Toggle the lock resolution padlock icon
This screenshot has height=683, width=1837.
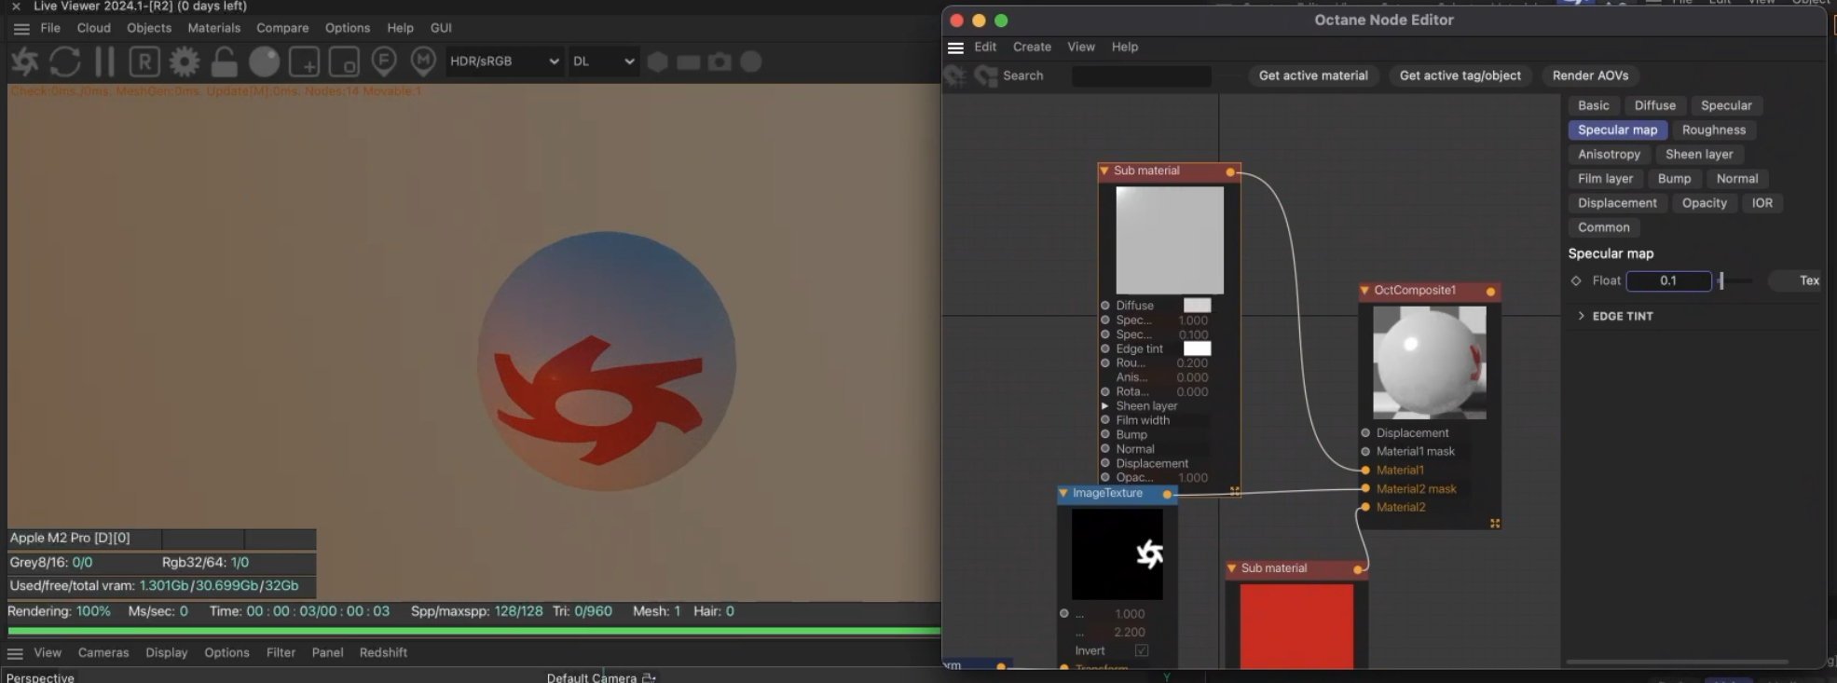[x=224, y=61]
